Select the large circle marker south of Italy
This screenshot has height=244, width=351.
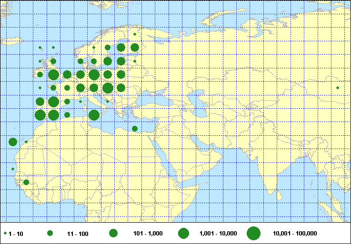pyautogui.click(x=94, y=115)
